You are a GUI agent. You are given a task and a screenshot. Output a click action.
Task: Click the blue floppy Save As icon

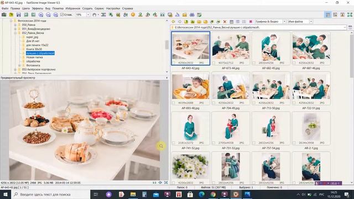coord(19,15)
